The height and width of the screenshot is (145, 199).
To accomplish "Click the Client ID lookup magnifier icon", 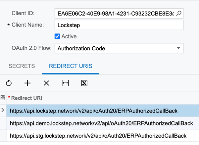I will pyautogui.click(x=179, y=14).
